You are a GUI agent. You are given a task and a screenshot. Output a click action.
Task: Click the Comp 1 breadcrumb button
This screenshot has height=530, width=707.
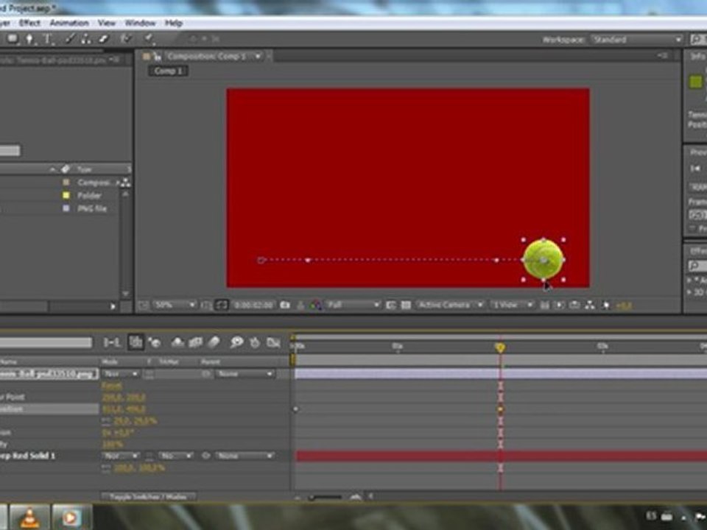tap(168, 71)
